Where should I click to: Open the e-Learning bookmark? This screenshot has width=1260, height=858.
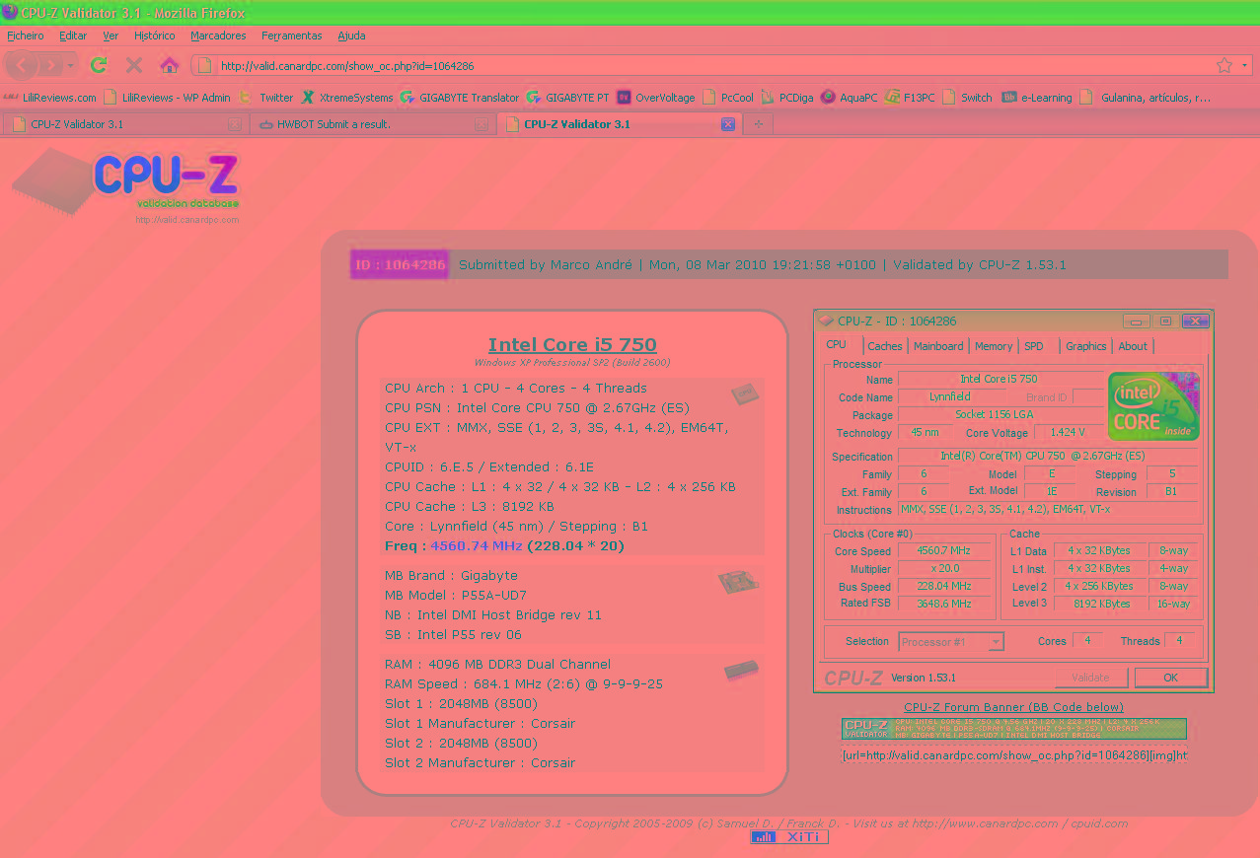1037,98
